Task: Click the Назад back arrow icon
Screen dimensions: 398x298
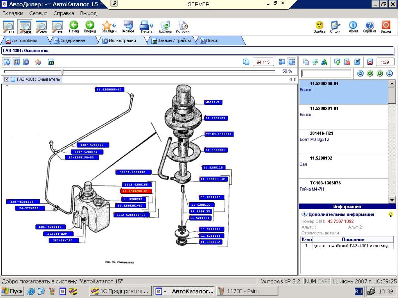Action: coord(74,25)
